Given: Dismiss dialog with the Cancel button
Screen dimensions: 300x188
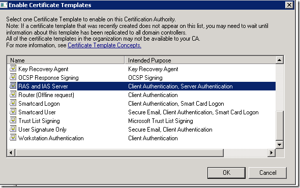Looking at the screenshot, I should (x=267, y=173).
